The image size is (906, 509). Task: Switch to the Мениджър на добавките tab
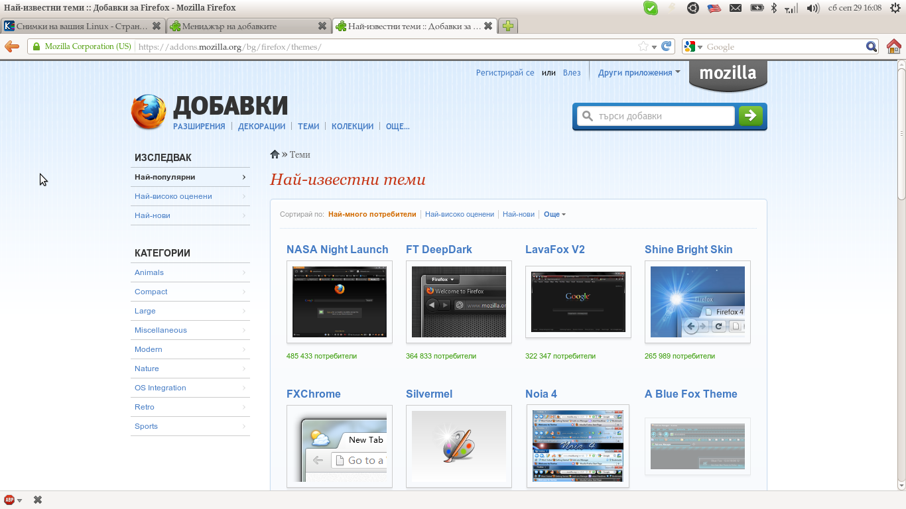[x=248, y=26]
